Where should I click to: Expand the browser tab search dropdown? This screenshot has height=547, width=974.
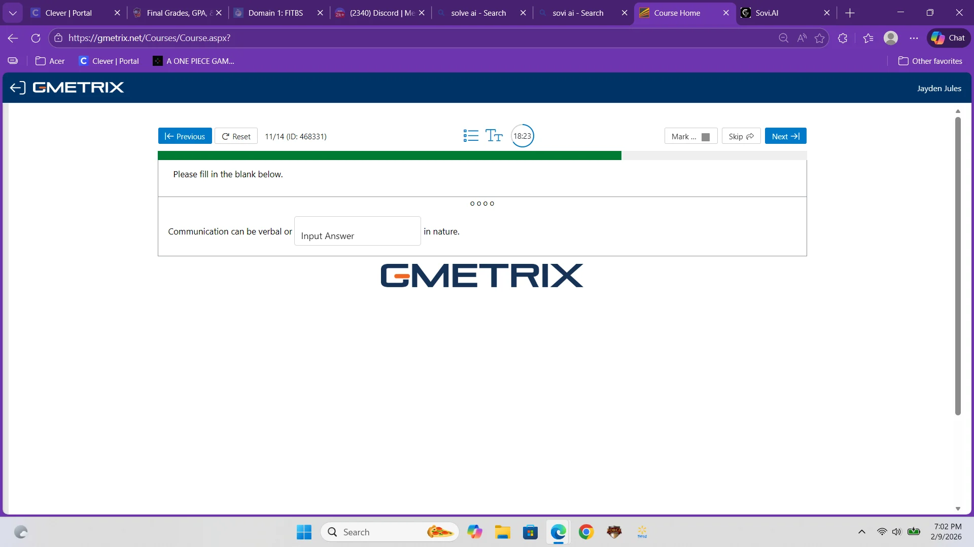13,13
